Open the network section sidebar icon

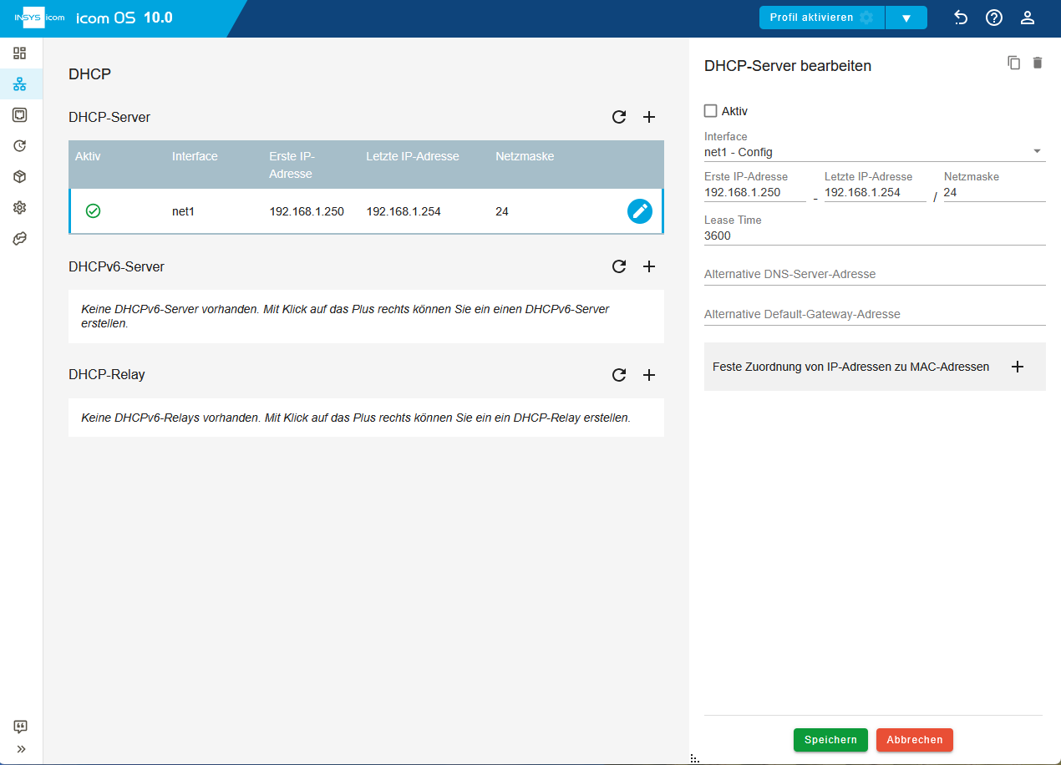point(20,84)
